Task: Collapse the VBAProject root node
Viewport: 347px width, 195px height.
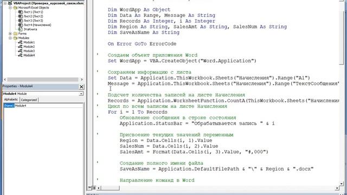Action: [5, 3]
